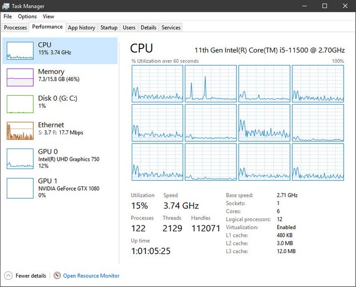Switch to the Details tab
Image resolution: width=356 pixels, height=287 pixels.
pyautogui.click(x=148, y=27)
